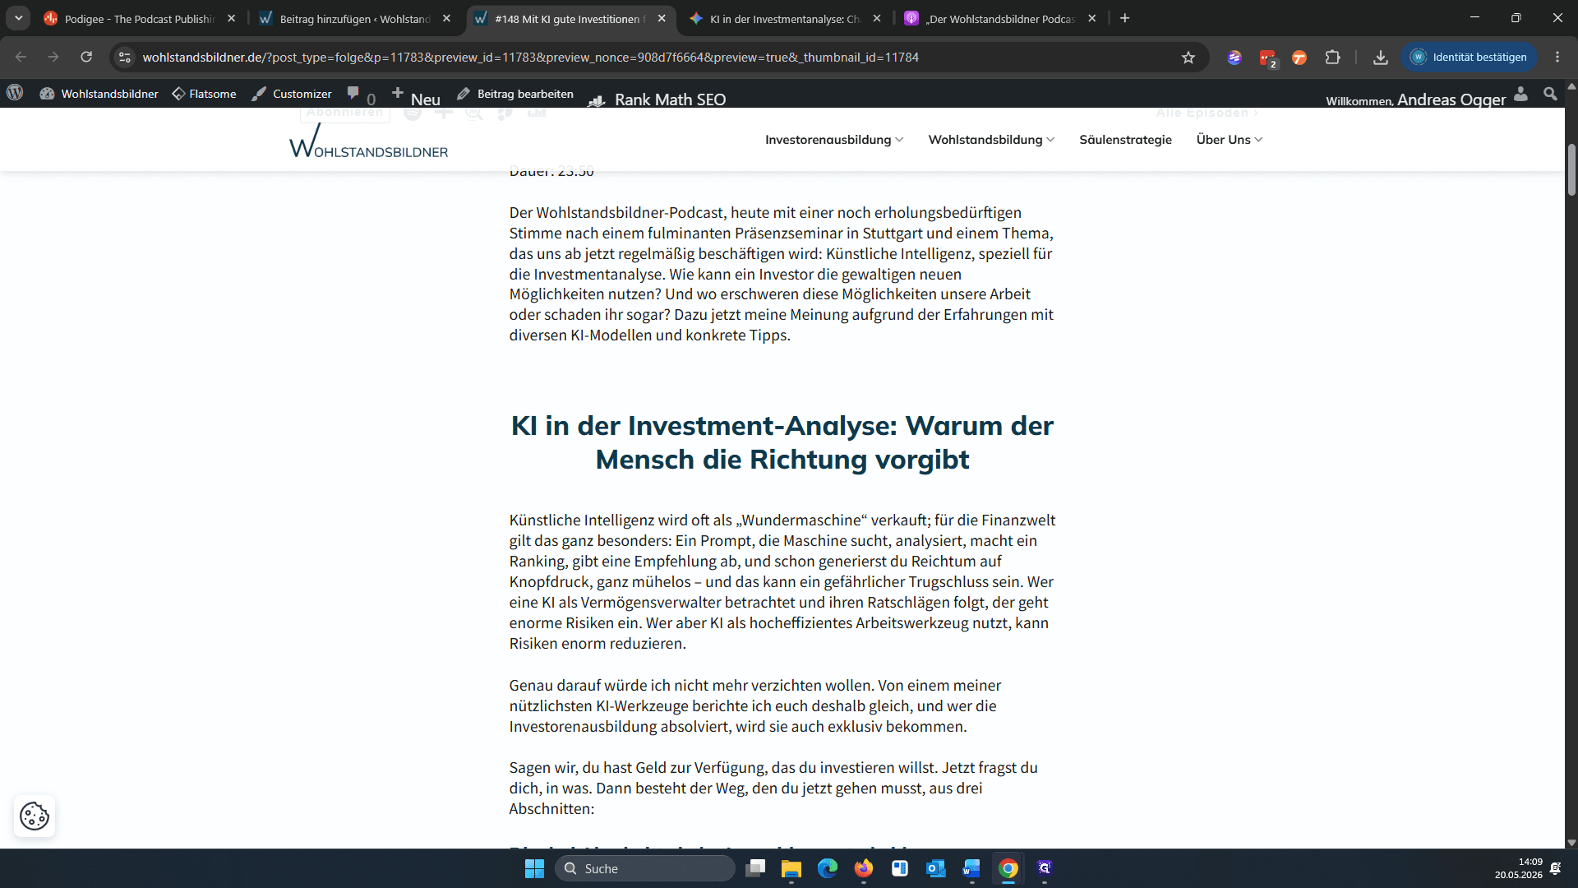The width and height of the screenshot is (1578, 888).
Task: Open the Flatsome admin menu
Action: (204, 94)
